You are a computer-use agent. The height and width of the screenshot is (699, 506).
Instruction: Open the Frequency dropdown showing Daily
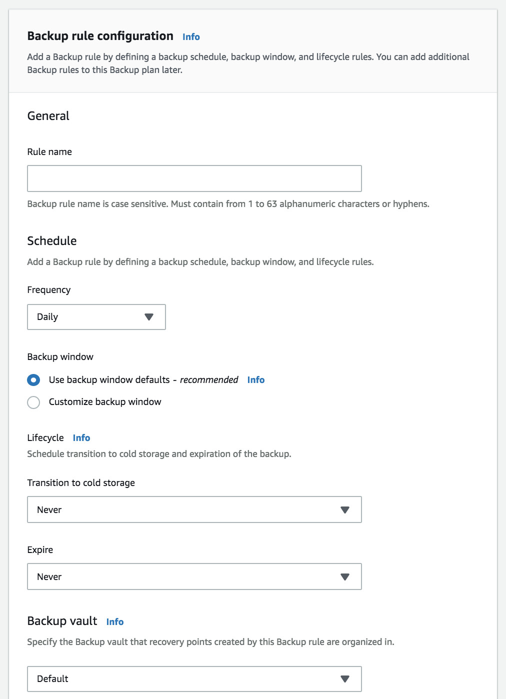96,317
